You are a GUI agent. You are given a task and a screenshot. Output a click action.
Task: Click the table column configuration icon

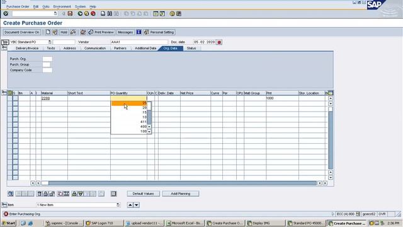113,194
